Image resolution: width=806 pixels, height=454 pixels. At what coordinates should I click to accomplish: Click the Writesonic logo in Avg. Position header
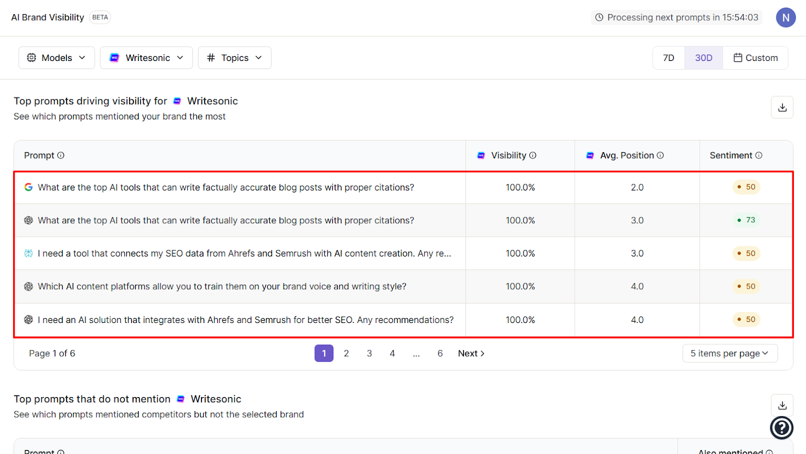590,155
